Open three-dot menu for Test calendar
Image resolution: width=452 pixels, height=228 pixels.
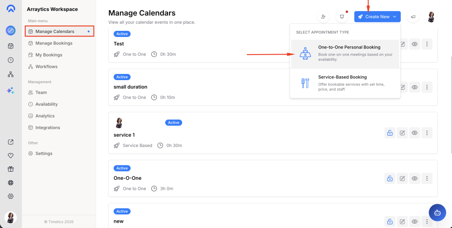[x=426, y=44]
